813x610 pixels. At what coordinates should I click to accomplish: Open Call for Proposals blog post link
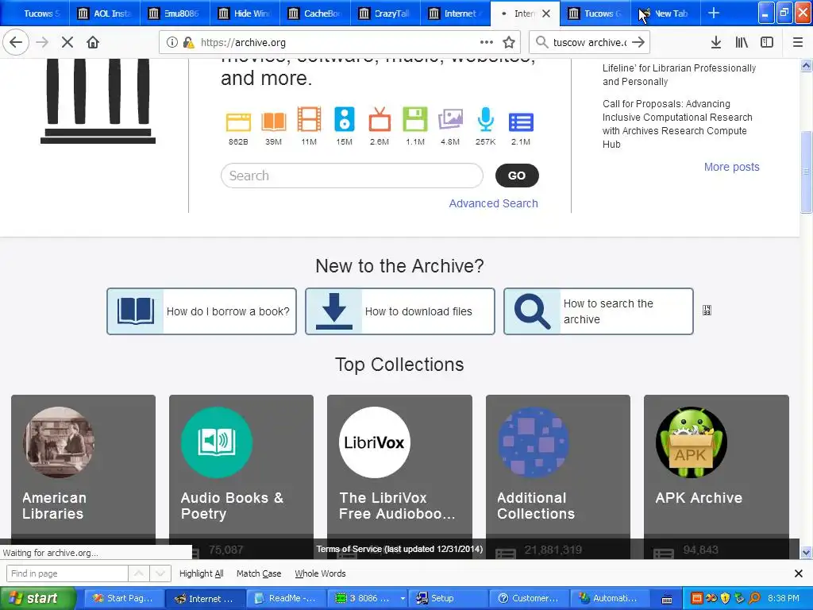(677, 124)
